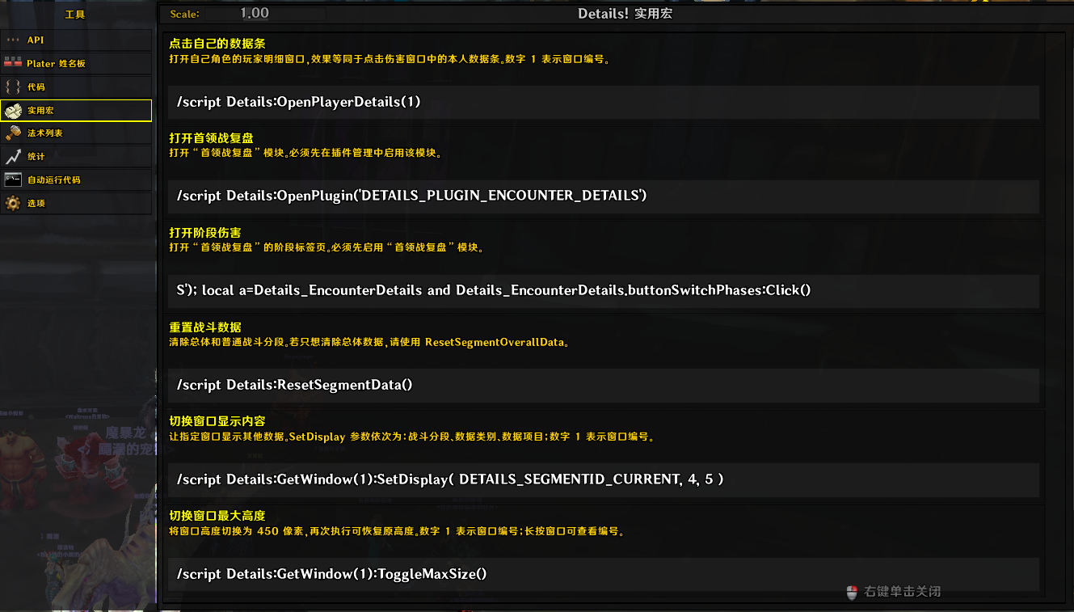
Task: Click the 重置战斗数据 section heading
Action: point(205,327)
